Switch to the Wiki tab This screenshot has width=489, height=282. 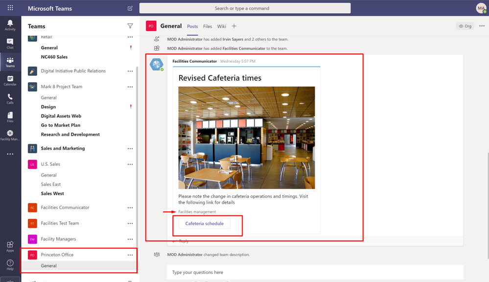tap(221, 26)
